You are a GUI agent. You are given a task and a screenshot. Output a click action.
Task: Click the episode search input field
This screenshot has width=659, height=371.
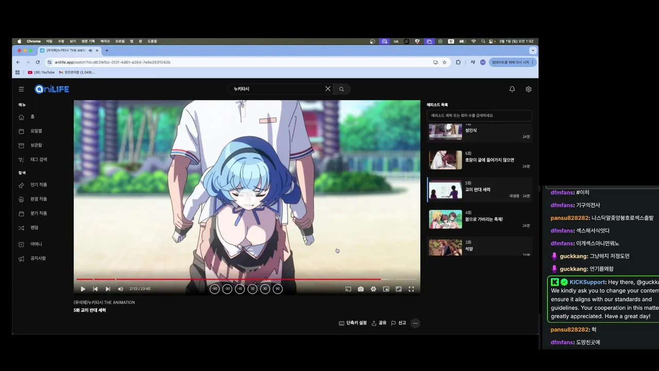coord(479,115)
